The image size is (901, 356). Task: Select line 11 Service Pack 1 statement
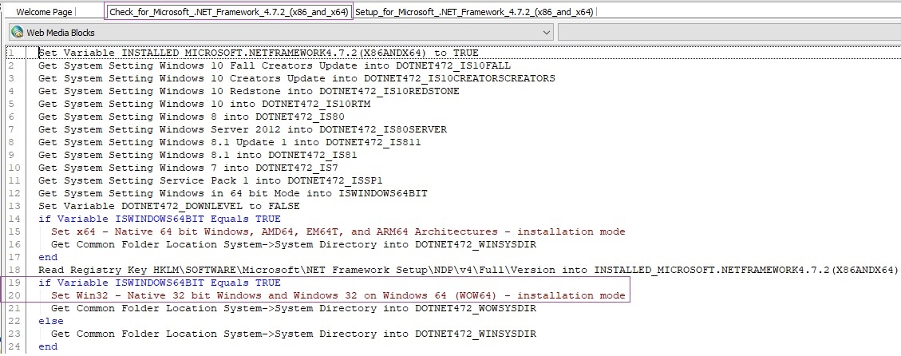click(211, 180)
